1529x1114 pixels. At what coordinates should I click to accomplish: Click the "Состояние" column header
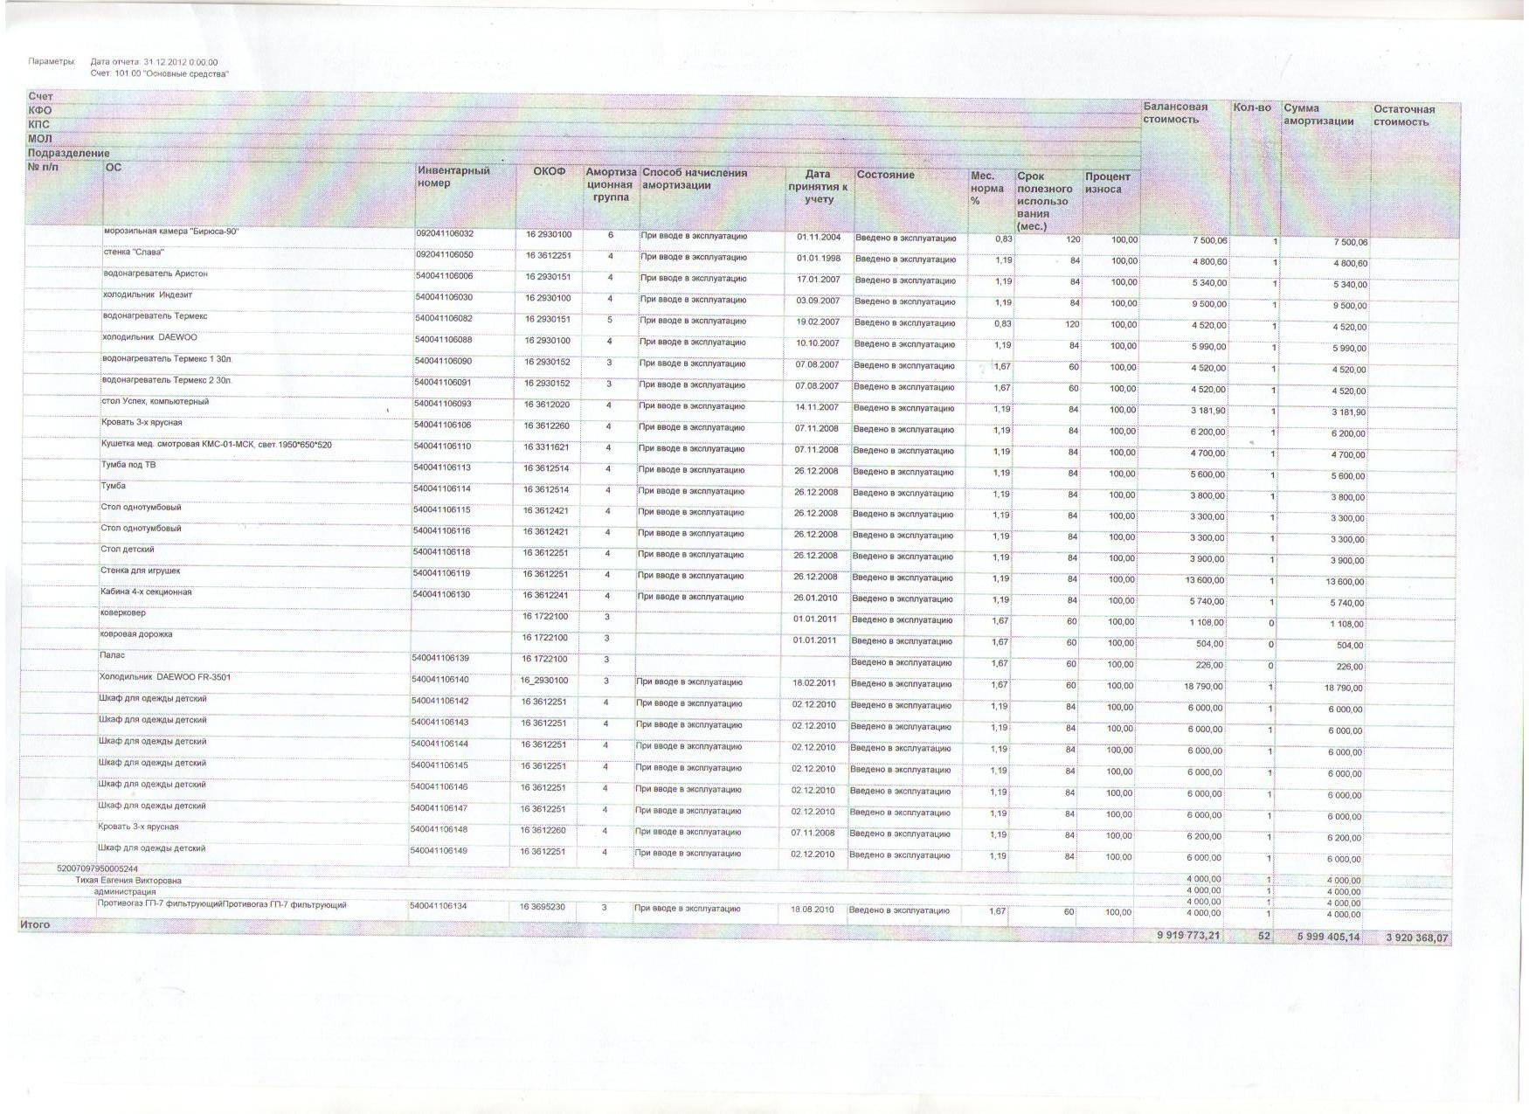[x=885, y=175]
